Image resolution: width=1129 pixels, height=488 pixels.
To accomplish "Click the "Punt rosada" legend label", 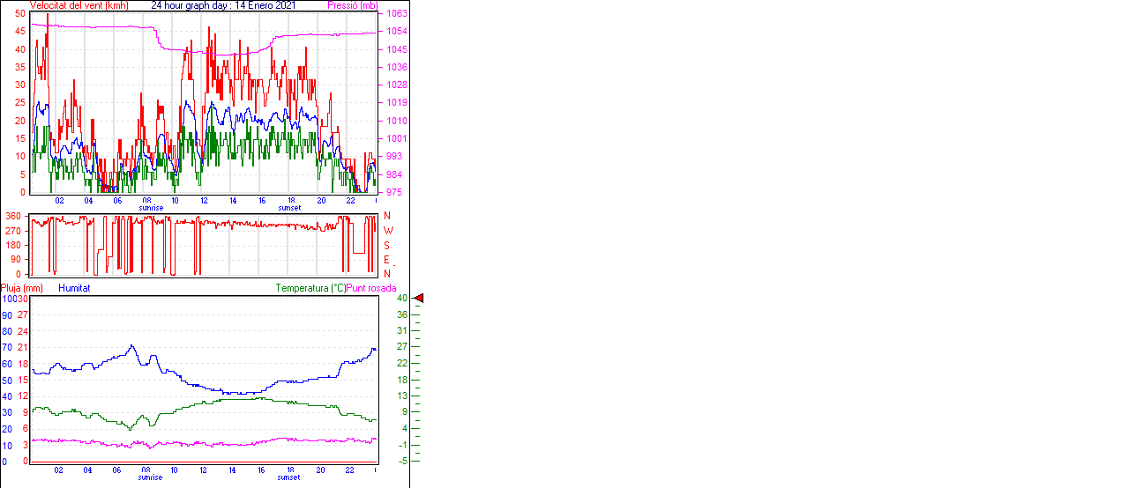I will (371, 288).
